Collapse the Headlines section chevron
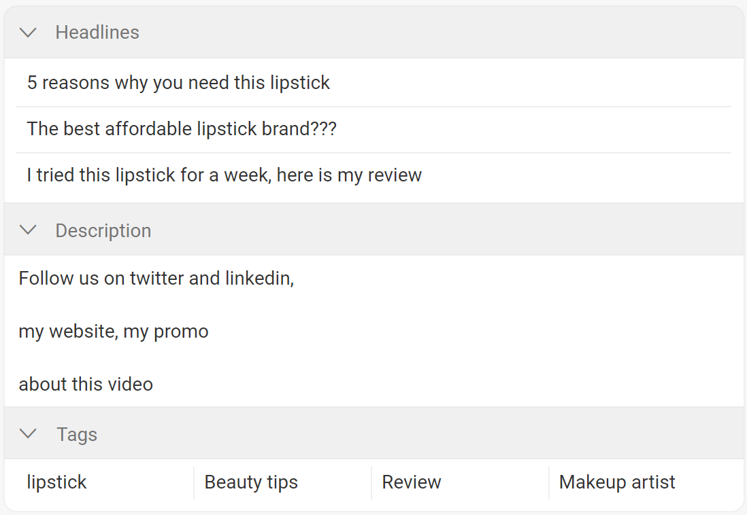This screenshot has height=515, width=747. coord(28,33)
